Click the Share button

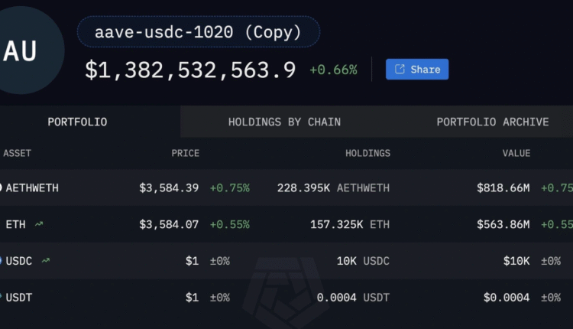click(417, 69)
